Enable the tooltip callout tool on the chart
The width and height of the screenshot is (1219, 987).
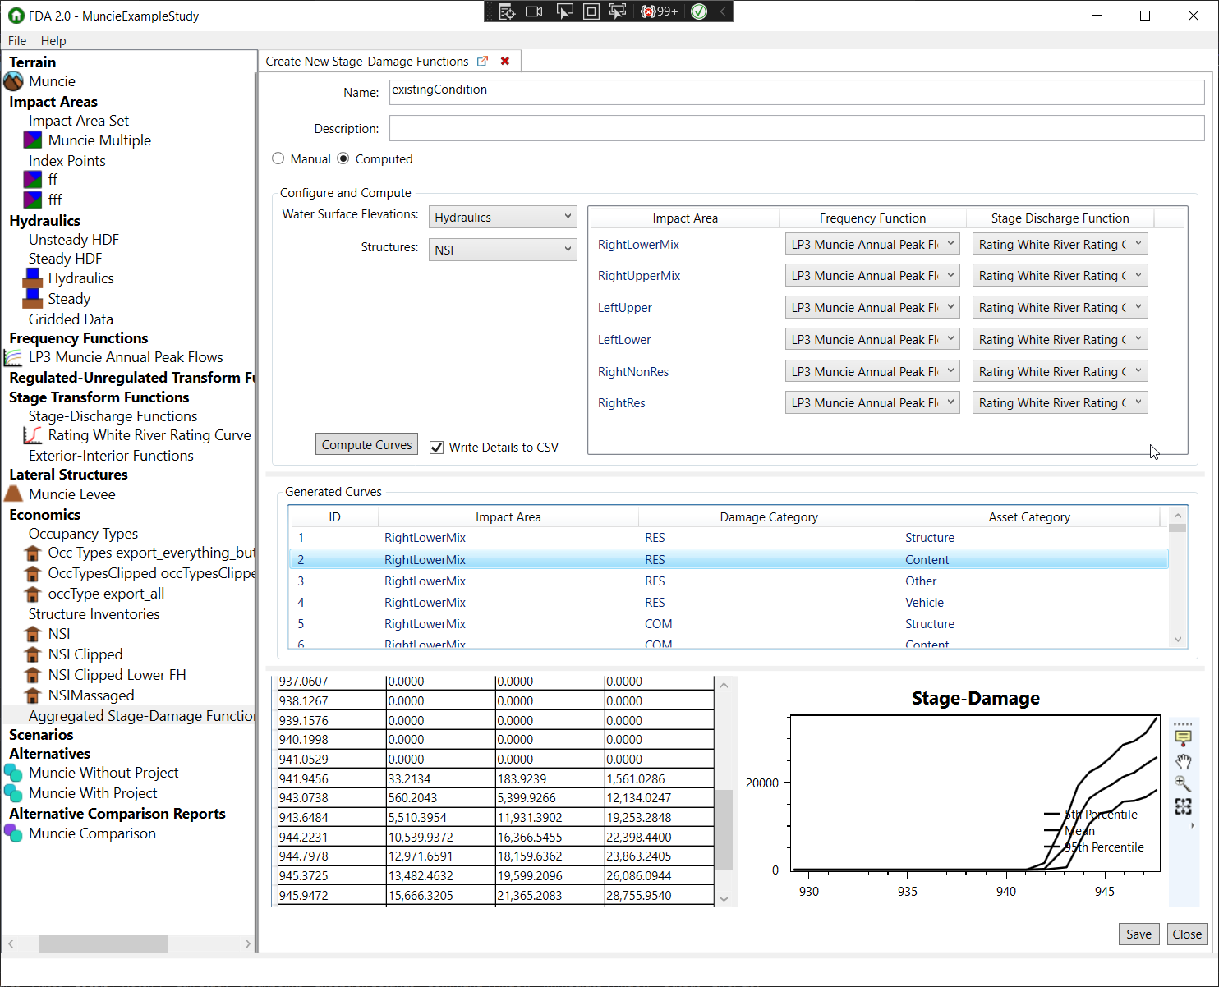pos(1184,737)
